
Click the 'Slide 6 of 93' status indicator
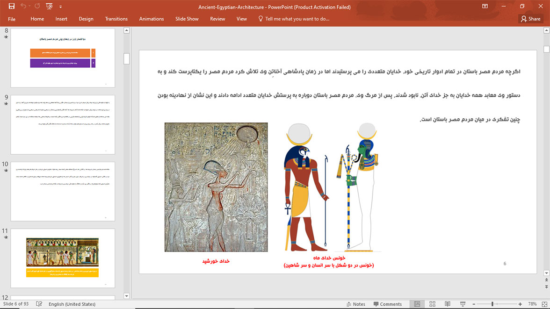[16, 304]
